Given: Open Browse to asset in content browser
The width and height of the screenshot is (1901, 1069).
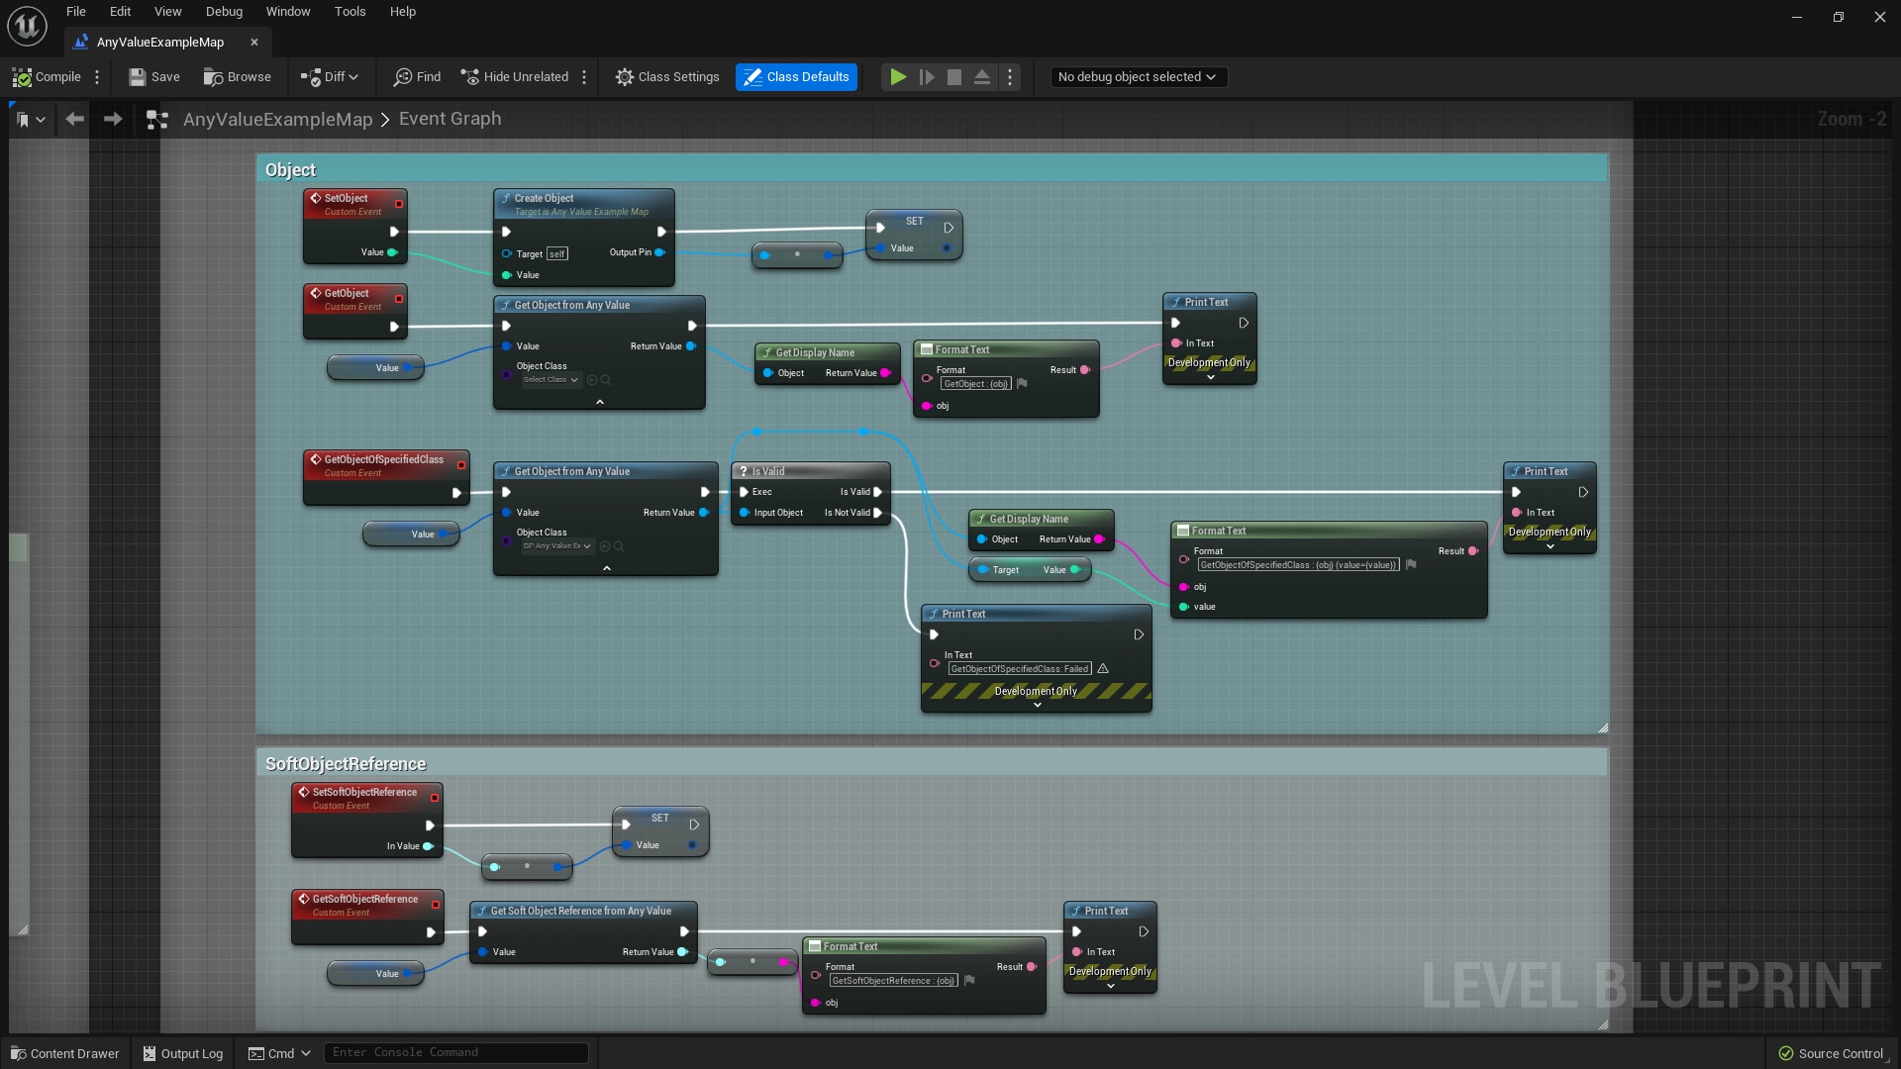Looking at the screenshot, I should point(238,76).
